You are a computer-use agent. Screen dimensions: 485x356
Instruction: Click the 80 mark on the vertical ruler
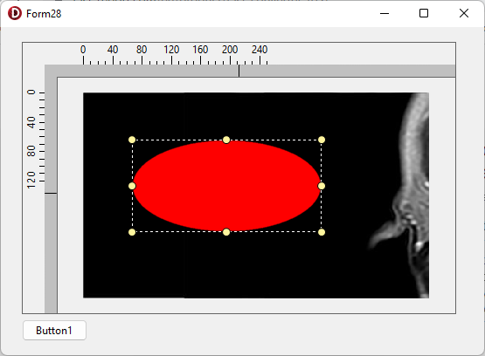click(31, 151)
